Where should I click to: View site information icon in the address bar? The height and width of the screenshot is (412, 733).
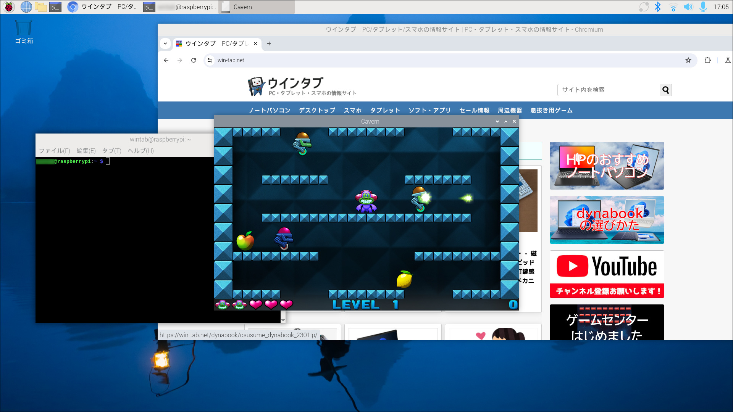tap(210, 60)
